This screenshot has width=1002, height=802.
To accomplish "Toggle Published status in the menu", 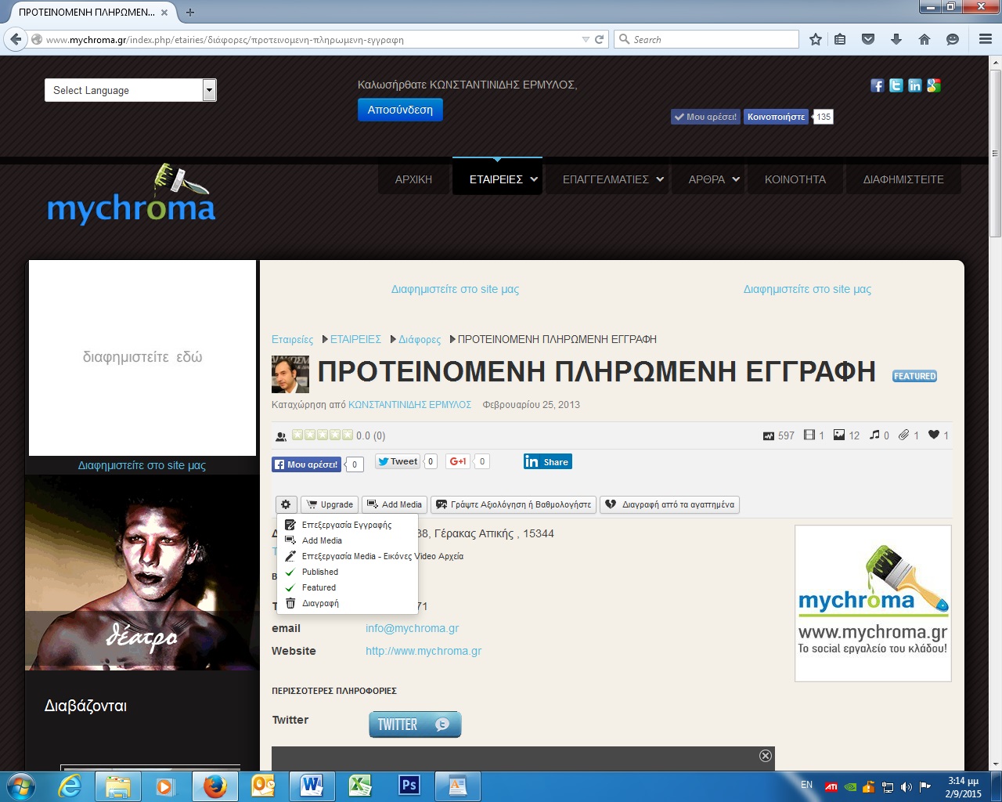I will 319,572.
